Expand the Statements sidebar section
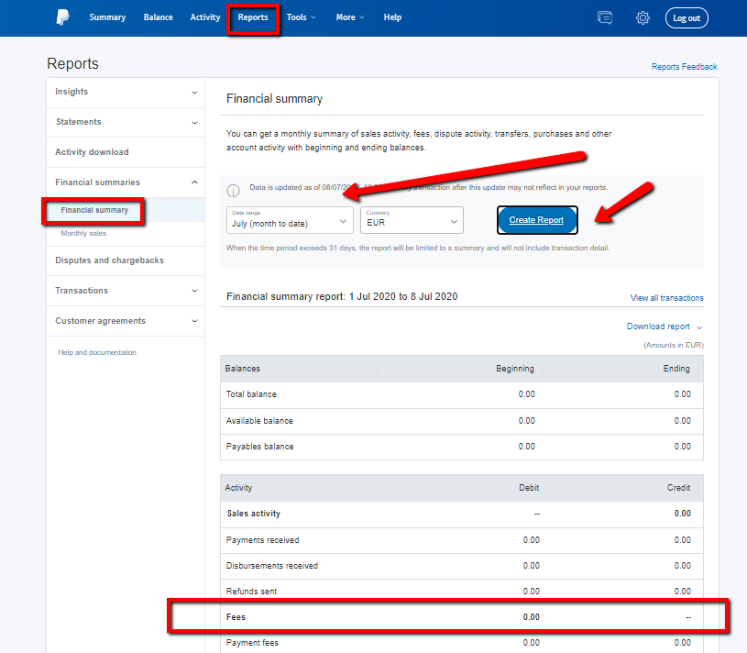 tap(126, 122)
